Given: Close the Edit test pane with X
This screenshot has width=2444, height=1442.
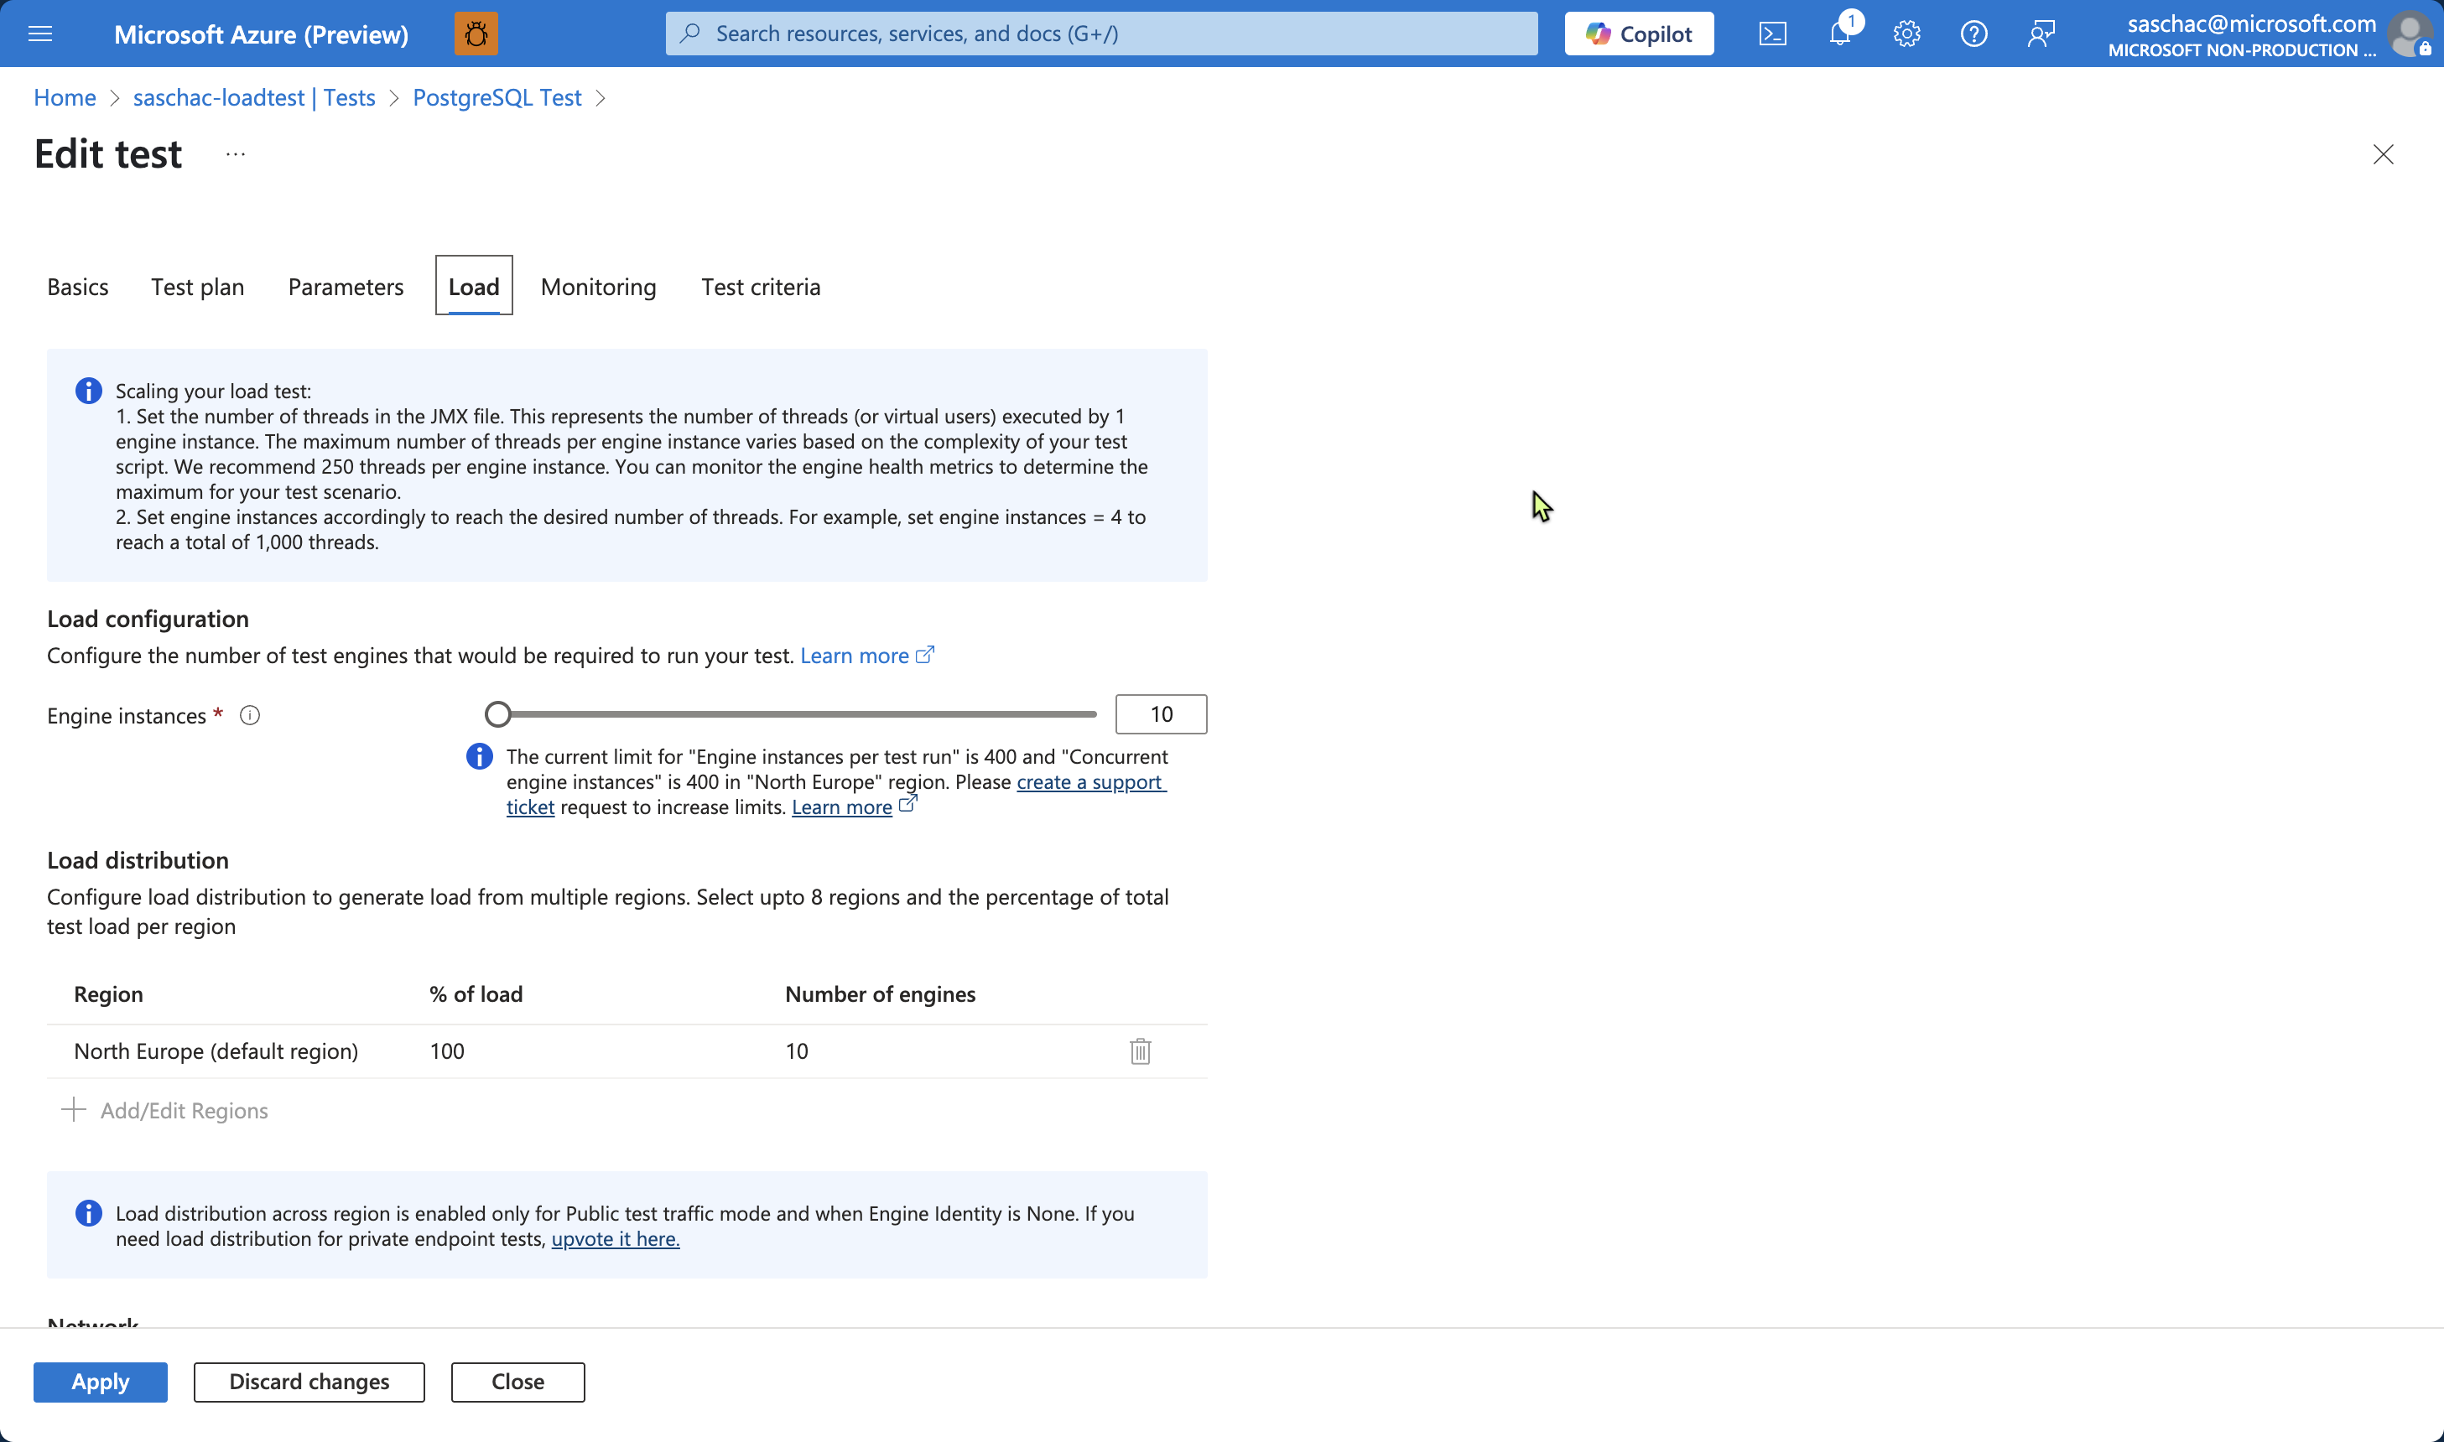Looking at the screenshot, I should [2383, 154].
